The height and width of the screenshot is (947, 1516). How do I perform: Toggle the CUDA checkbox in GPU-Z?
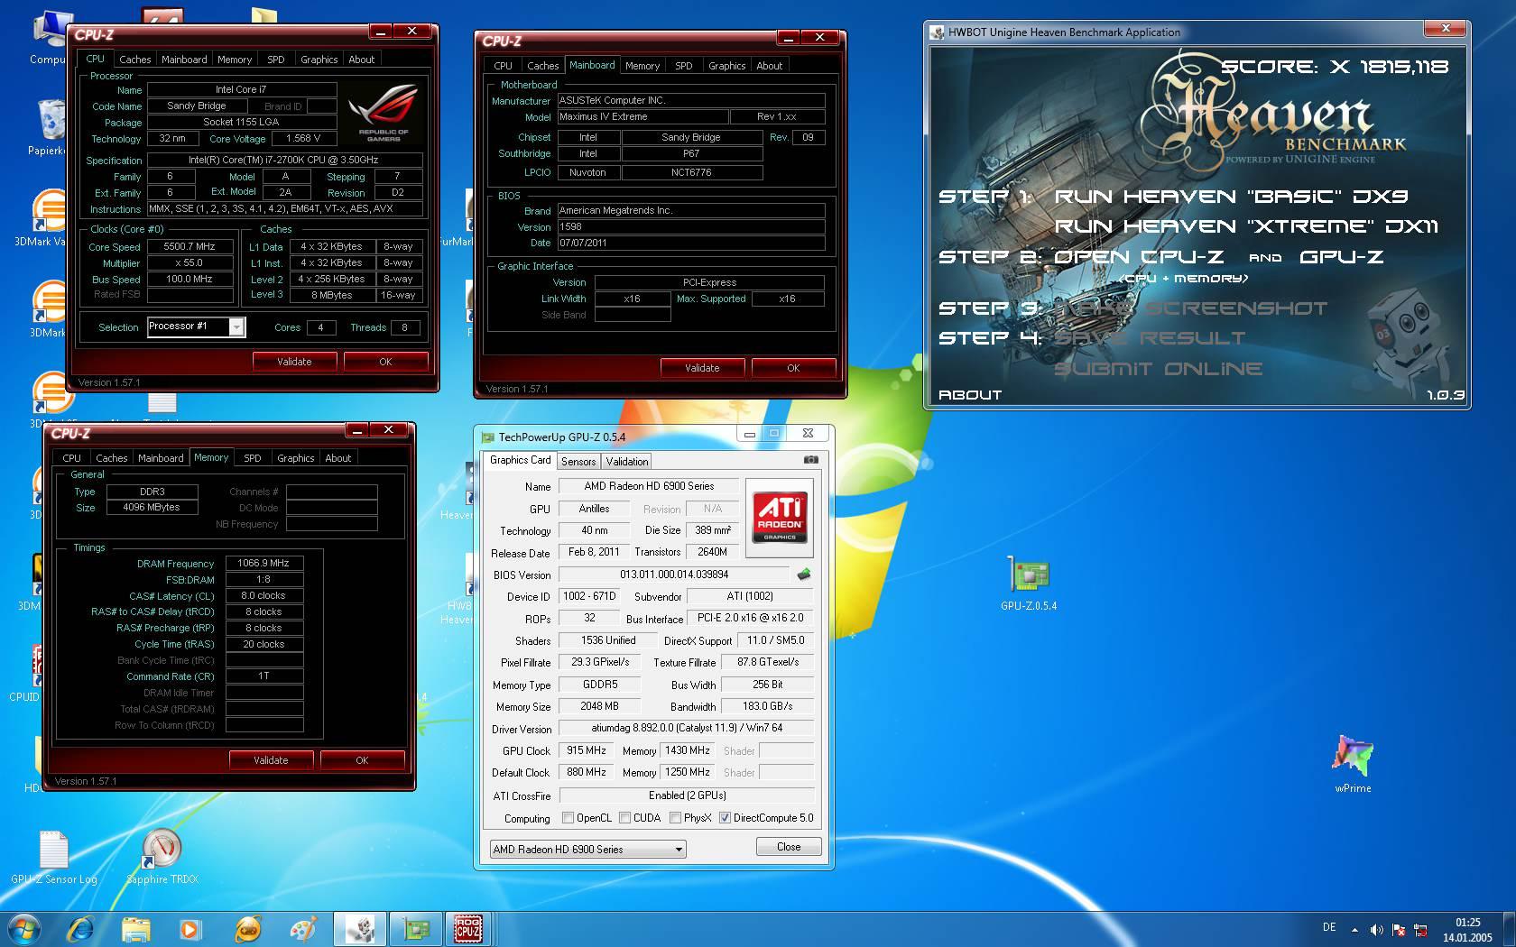click(x=624, y=818)
